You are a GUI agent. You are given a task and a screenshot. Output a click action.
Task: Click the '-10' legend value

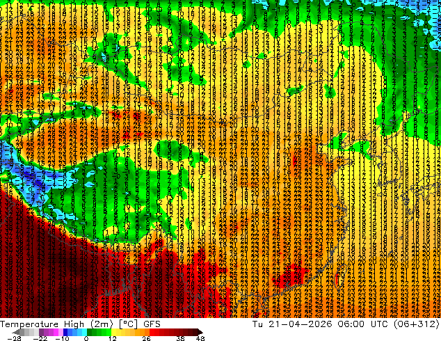click(62, 338)
